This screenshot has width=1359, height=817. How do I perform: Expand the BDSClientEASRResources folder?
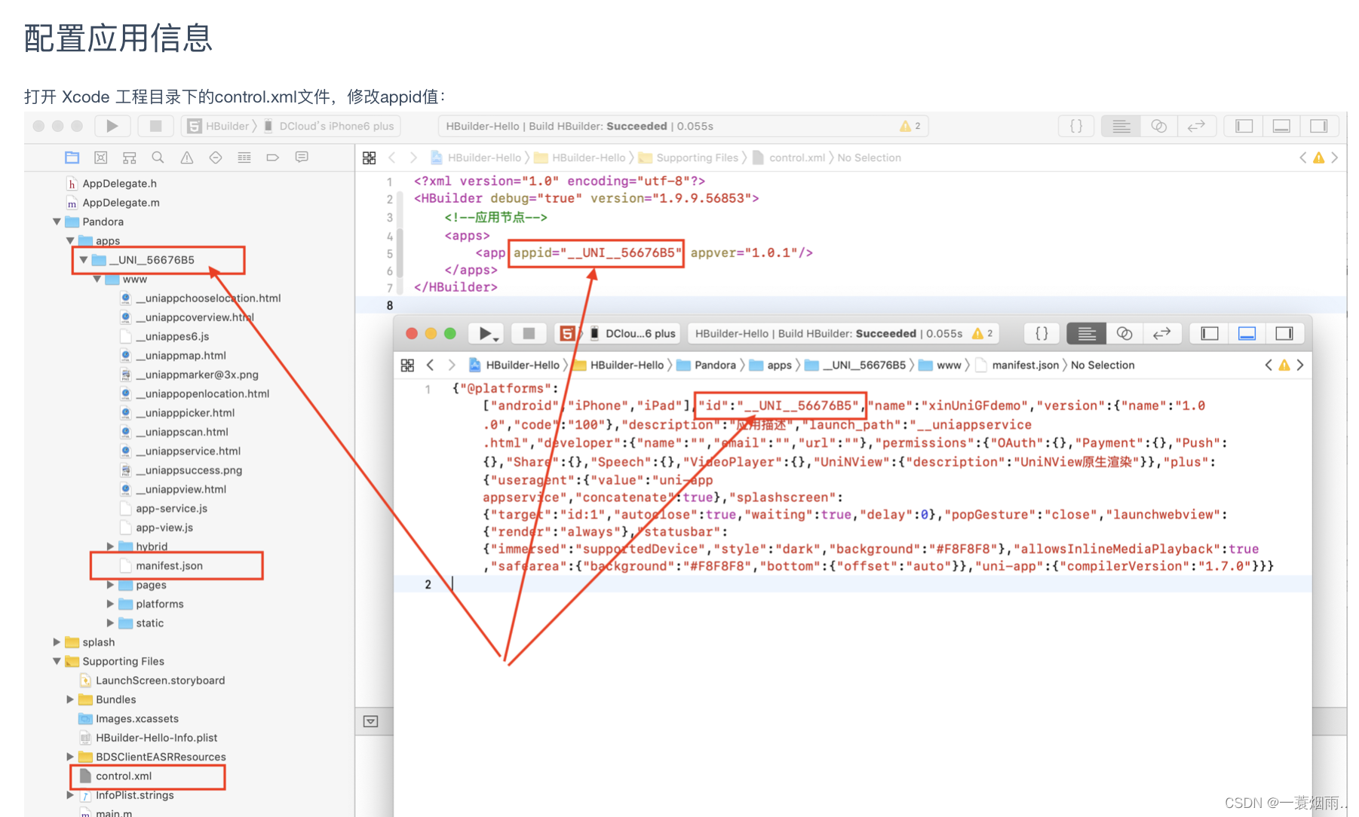(70, 757)
